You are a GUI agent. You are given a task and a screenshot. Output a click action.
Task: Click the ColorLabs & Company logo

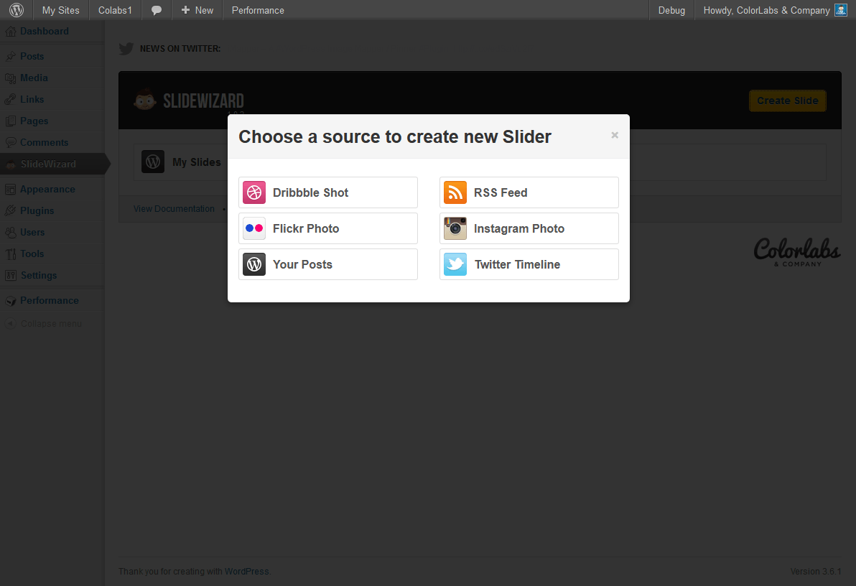pos(797,252)
